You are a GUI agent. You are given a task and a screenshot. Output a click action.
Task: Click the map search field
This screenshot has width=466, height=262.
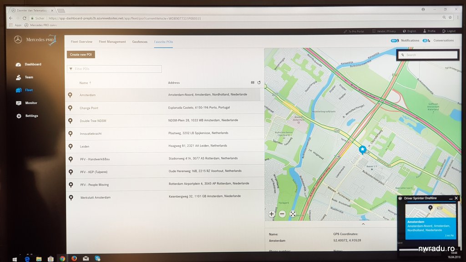coord(428,55)
